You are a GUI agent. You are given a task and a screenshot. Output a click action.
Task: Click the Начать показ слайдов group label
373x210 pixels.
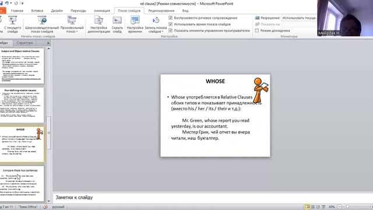(38, 36)
